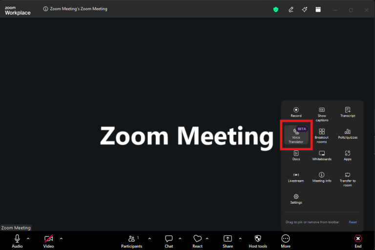Open the Chat panel

168,241
